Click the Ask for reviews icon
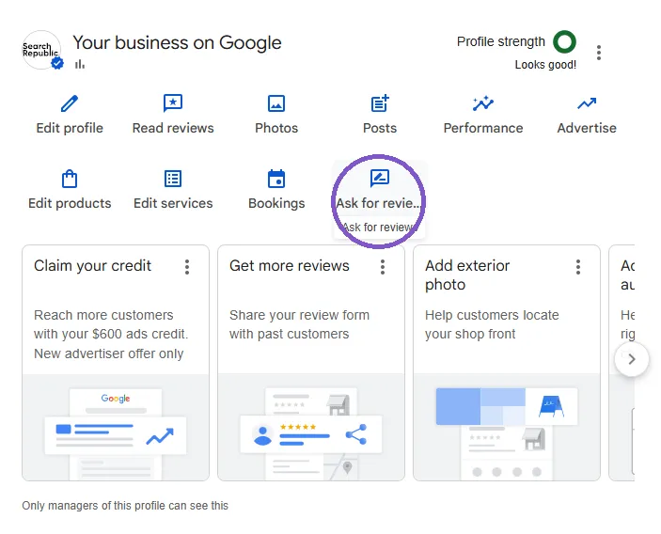The width and height of the screenshot is (661, 534). [380, 179]
